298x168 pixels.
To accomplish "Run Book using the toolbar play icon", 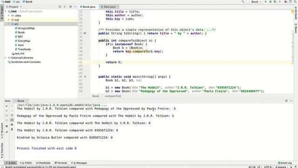I will pos(266,2).
